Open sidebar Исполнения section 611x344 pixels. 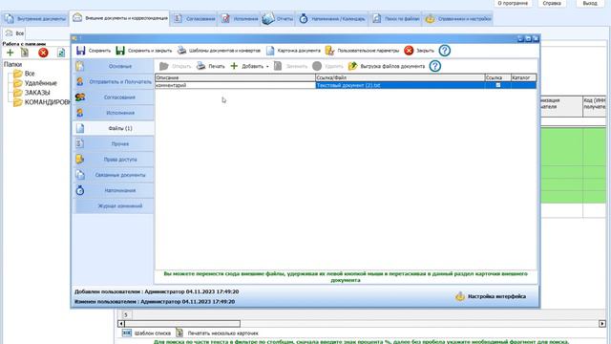[x=113, y=113]
